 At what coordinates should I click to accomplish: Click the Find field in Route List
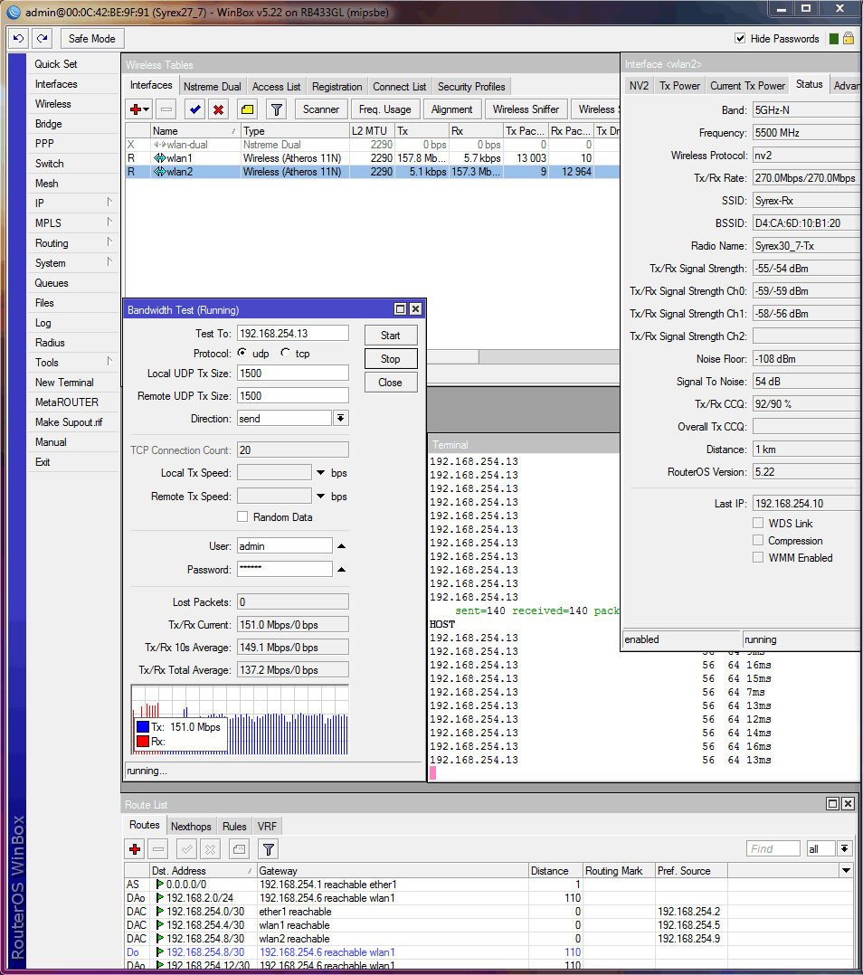(x=773, y=848)
